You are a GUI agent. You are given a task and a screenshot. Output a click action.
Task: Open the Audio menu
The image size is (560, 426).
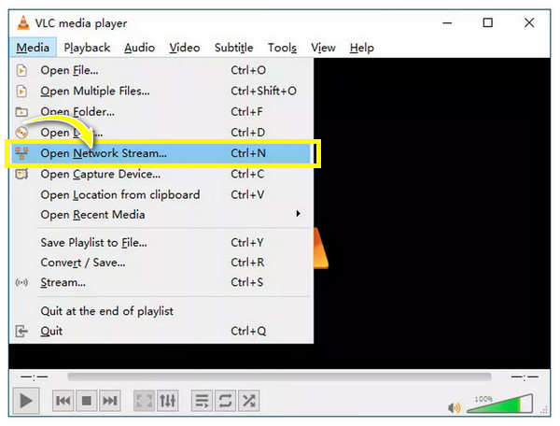pos(140,48)
